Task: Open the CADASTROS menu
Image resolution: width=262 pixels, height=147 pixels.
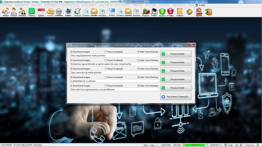Action: pos(7,5)
